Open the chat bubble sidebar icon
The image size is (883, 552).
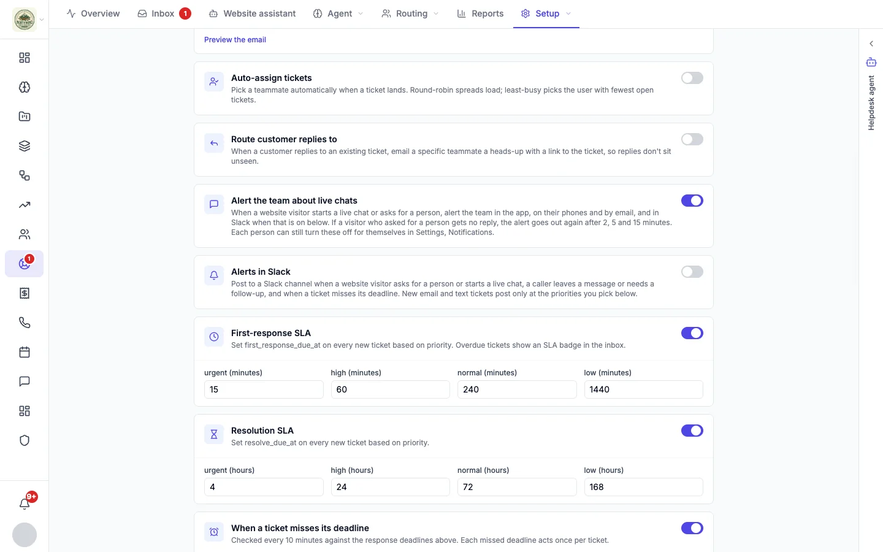pos(25,381)
